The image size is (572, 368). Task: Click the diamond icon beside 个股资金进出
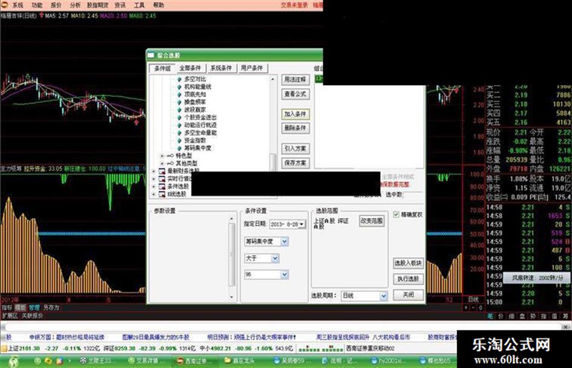click(179, 117)
